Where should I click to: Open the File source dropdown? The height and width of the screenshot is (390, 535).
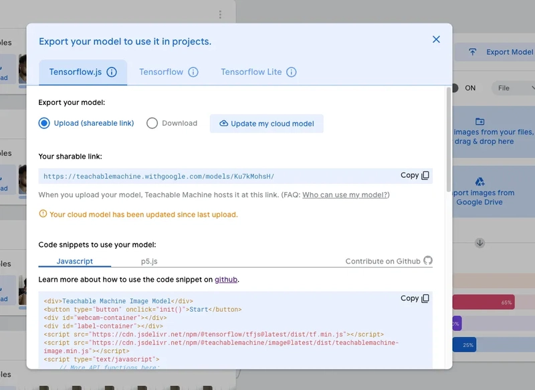coord(512,88)
